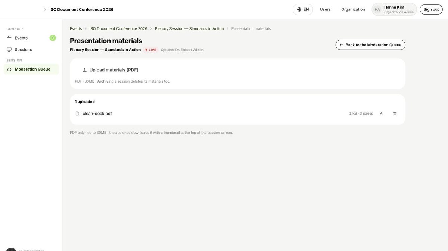Click the Plenary Session breadcrumb link
This screenshot has height=251, width=448.
point(189,28)
